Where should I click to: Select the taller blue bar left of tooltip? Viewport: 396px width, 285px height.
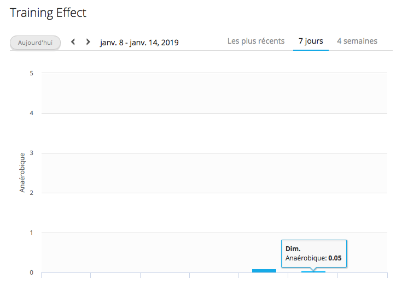pyautogui.click(x=264, y=270)
